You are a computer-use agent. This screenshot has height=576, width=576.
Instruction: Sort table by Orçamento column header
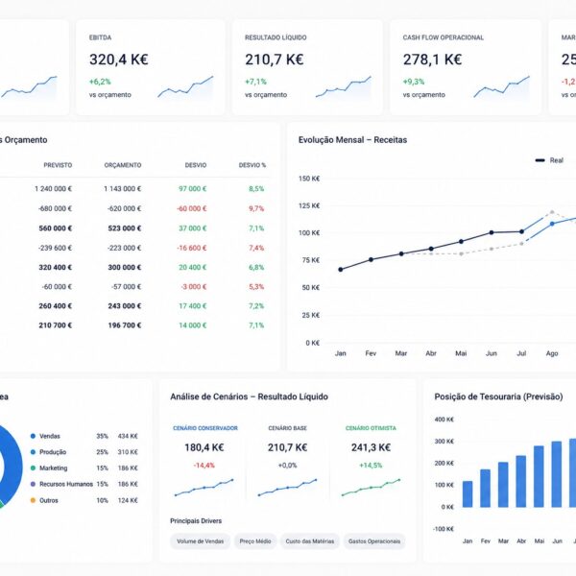(123, 165)
